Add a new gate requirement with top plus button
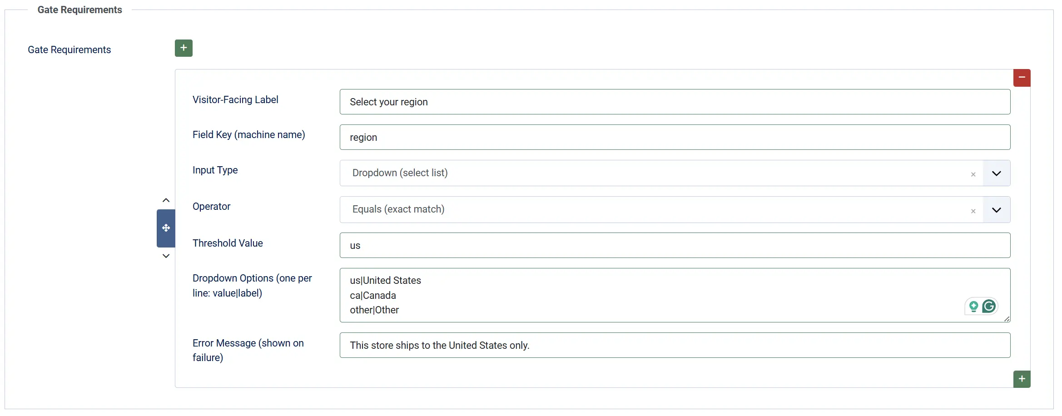 point(184,48)
